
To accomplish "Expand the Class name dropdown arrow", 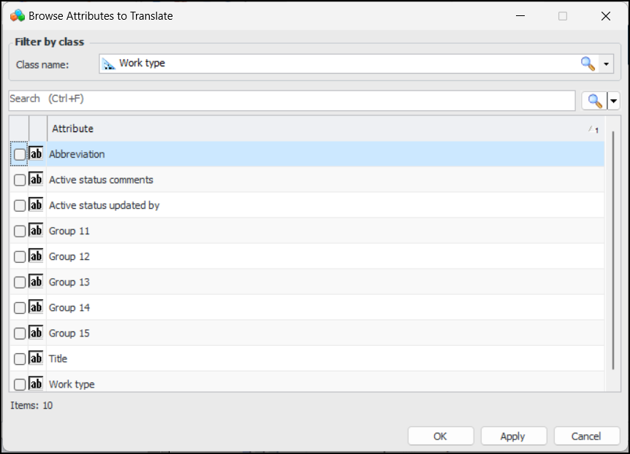I will 607,64.
